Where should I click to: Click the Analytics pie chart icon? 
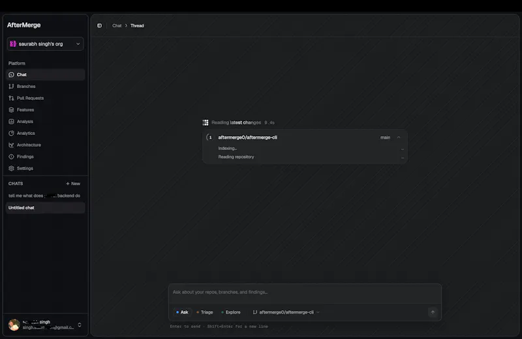[x=11, y=133]
